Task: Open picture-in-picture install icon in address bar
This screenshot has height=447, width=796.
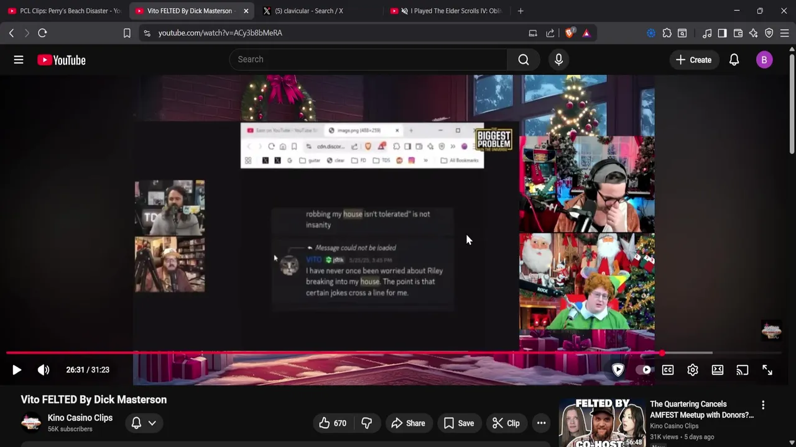Action: click(x=533, y=33)
